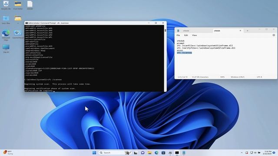
Task: Open Task View from the taskbar
Action: coord(136,153)
